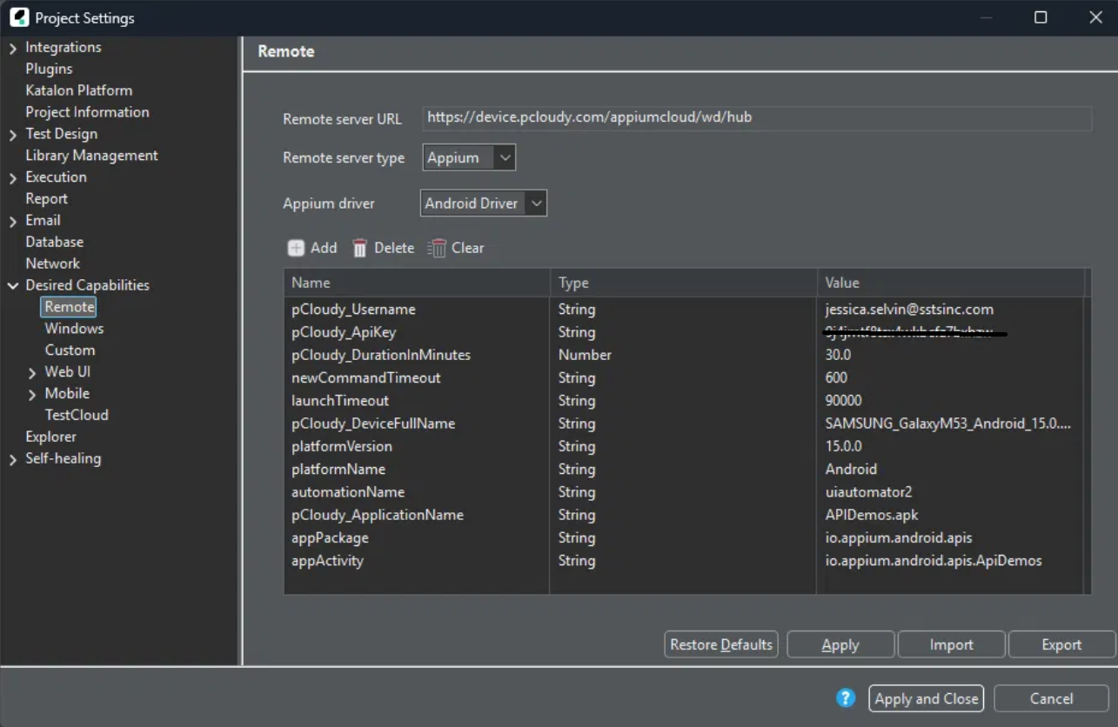1118x727 pixels.
Task: Select the platformVersion row name
Action: (x=342, y=446)
